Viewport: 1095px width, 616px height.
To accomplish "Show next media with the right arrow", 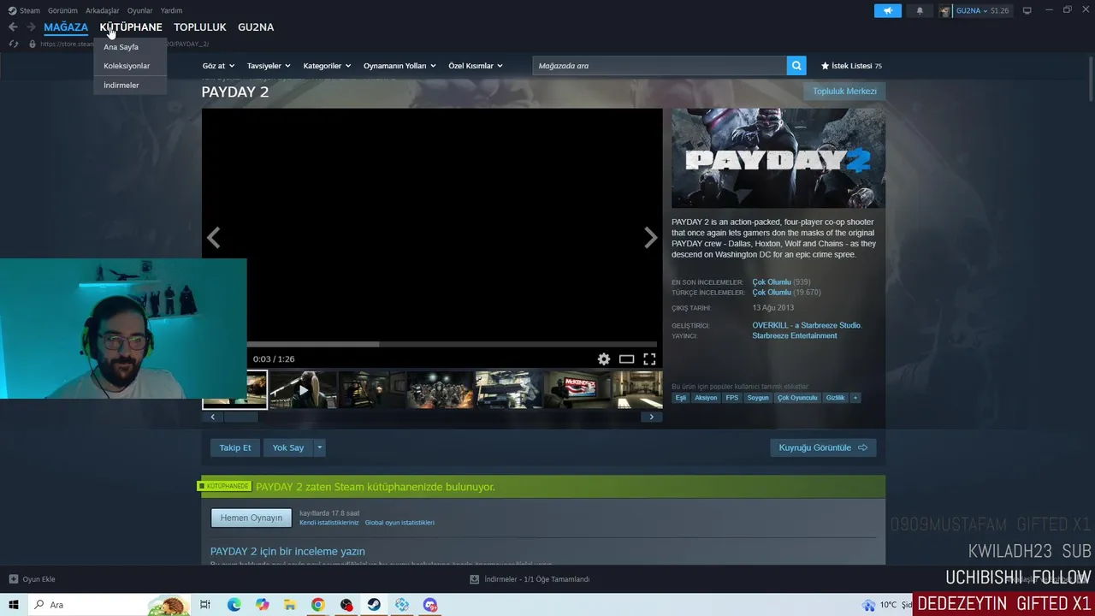I will pyautogui.click(x=651, y=238).
